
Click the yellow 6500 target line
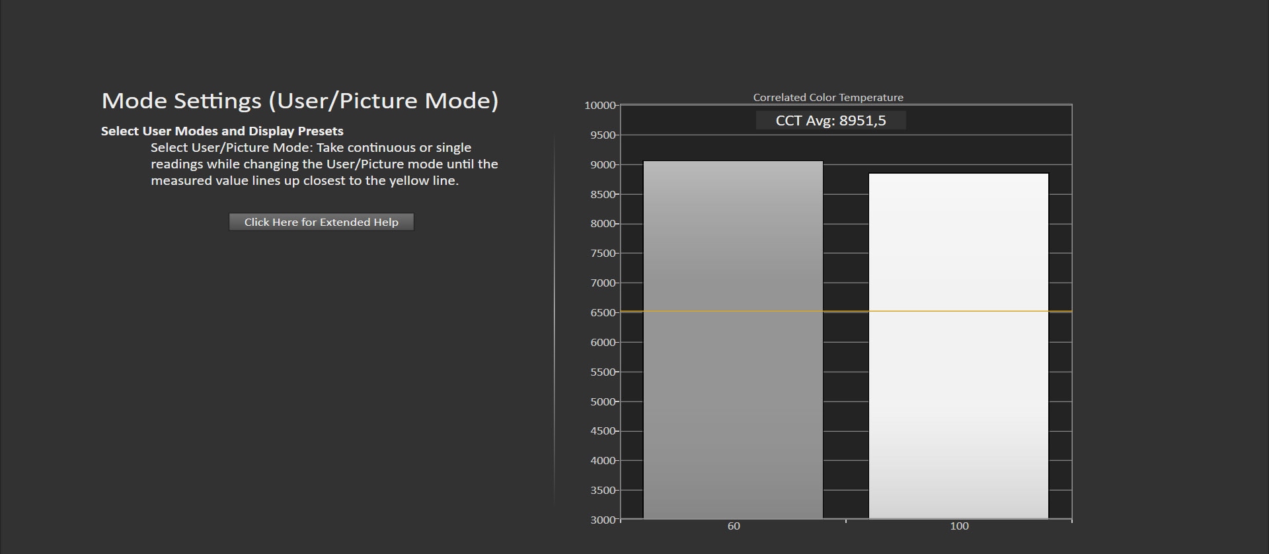tap(846, 311)
